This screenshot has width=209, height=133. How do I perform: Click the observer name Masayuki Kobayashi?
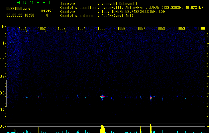click(x=119, y=4)
